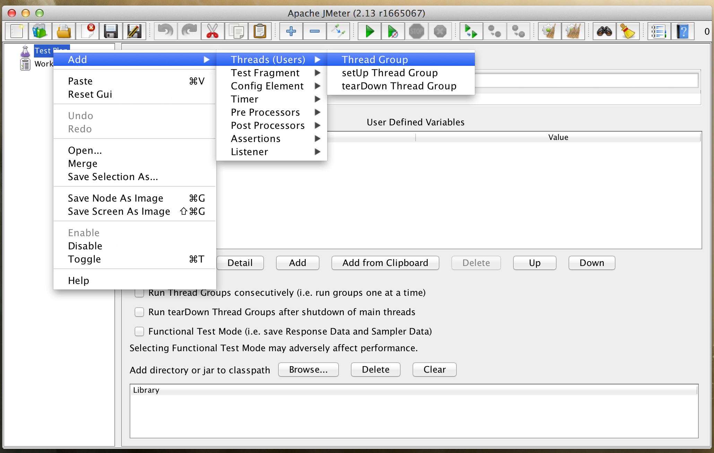
Task: Select Paste in the context menu
Action: tap(135, 81)
